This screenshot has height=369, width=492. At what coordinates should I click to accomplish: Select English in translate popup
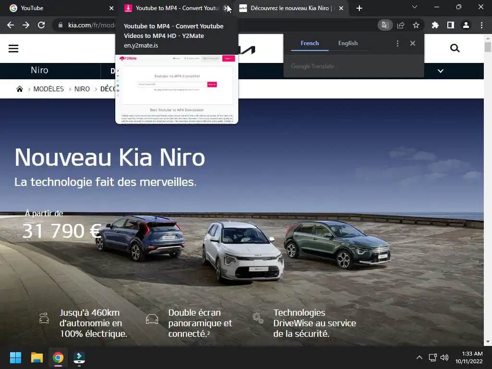348,43
